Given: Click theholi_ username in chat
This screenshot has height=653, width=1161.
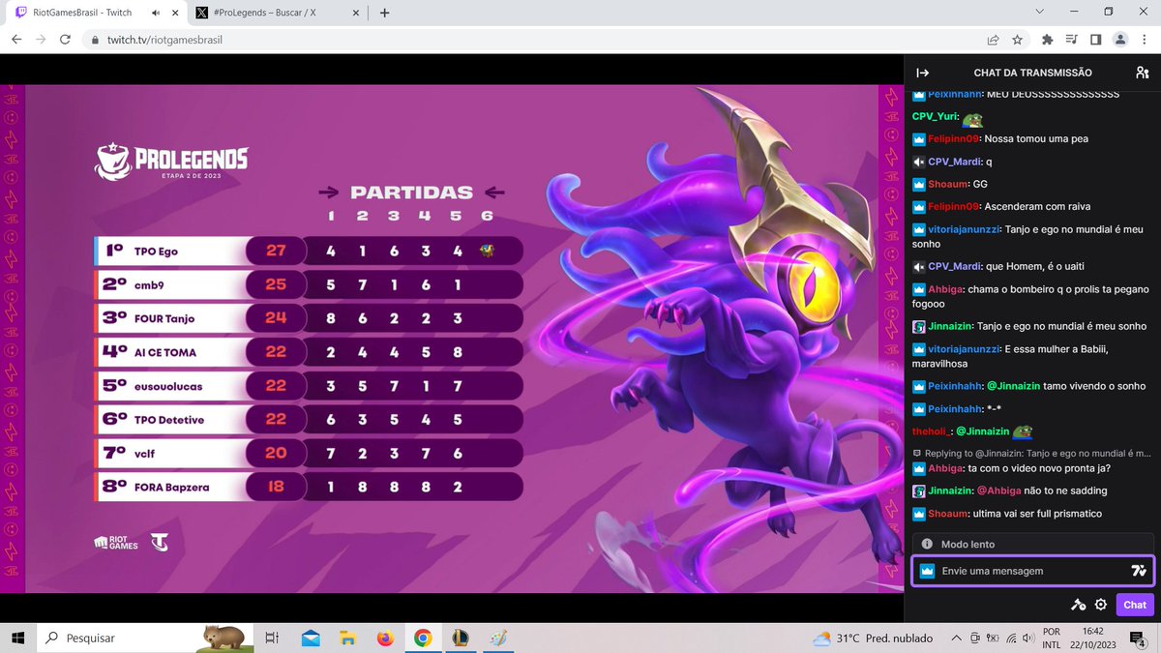Looking at the screenshot, I should [x=932, y=431].
